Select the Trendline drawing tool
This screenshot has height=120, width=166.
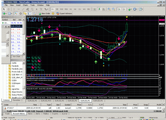[x=23, y=9]
